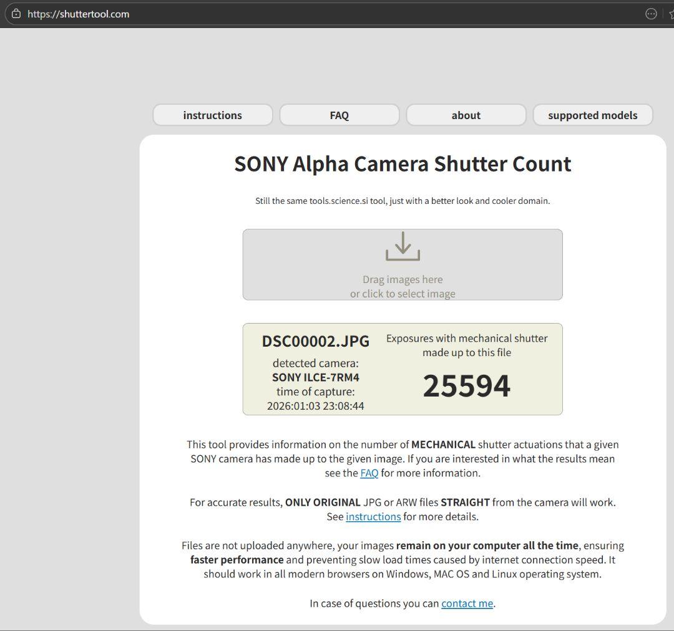Open the FAQ link in the description text
Image resolution: width=674 pixels, height=631 pixels.
369,473
